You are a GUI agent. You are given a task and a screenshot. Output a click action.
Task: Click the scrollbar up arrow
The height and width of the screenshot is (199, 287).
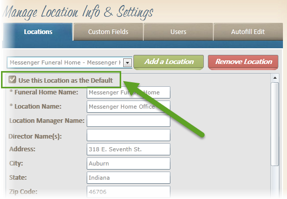(275, 78)
